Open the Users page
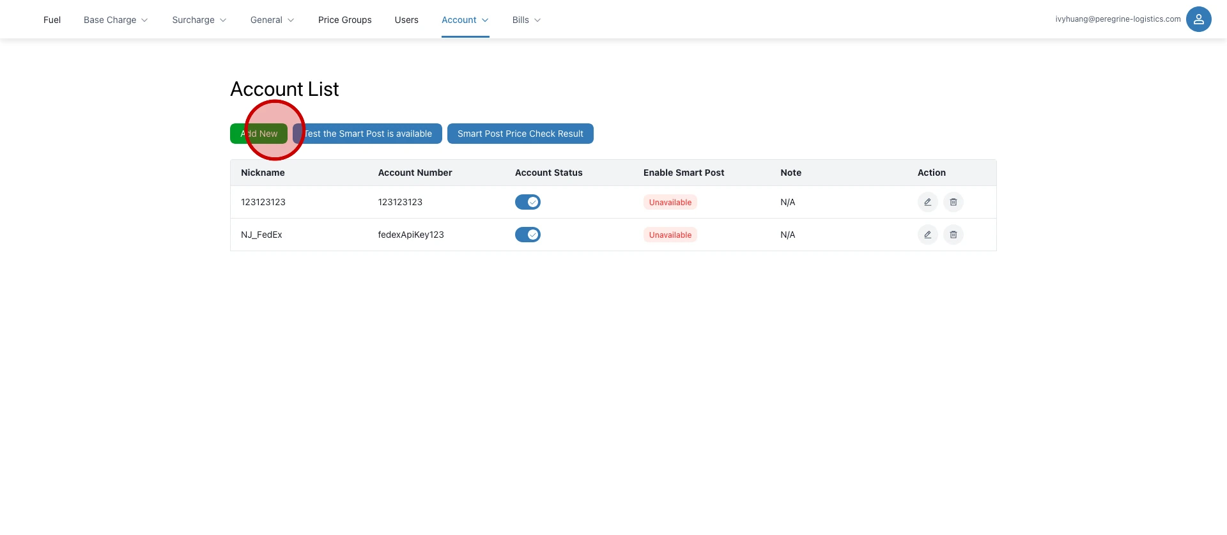This screenshot has height=535, width=1227. pos(406,20)
